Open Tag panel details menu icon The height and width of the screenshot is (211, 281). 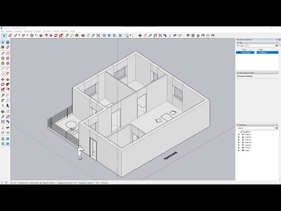point(277,46)
